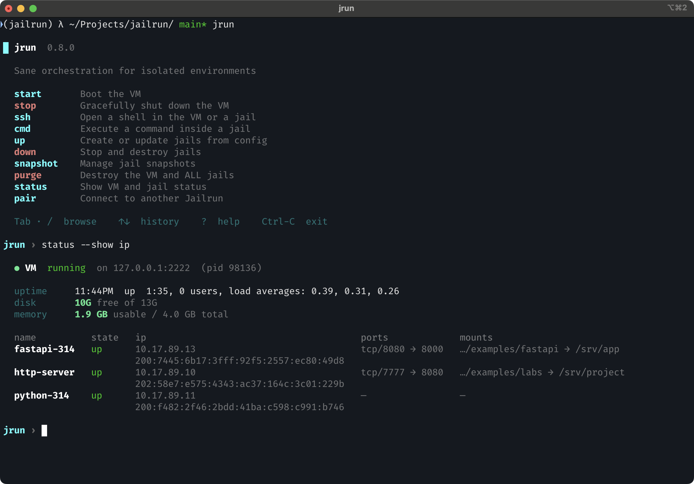Viewport: 694px width, 484px height.
Task: Click the 'mounts' column header
Action: [476, 338]
